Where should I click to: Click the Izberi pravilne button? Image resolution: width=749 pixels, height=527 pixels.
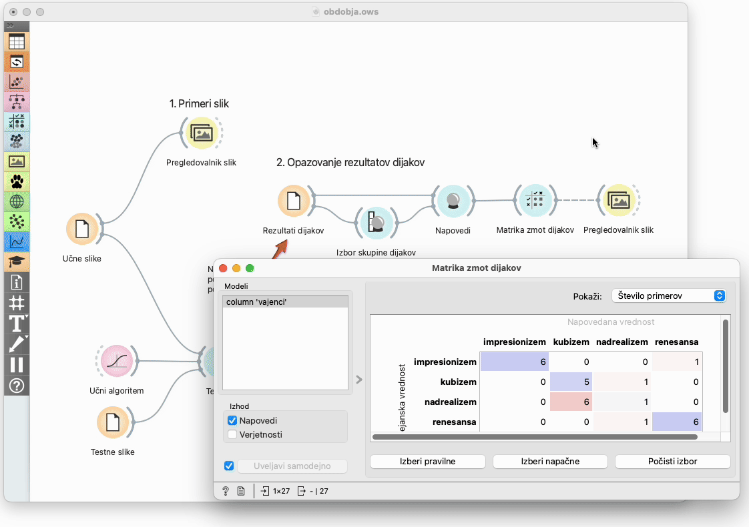click(x=427, y=462)
